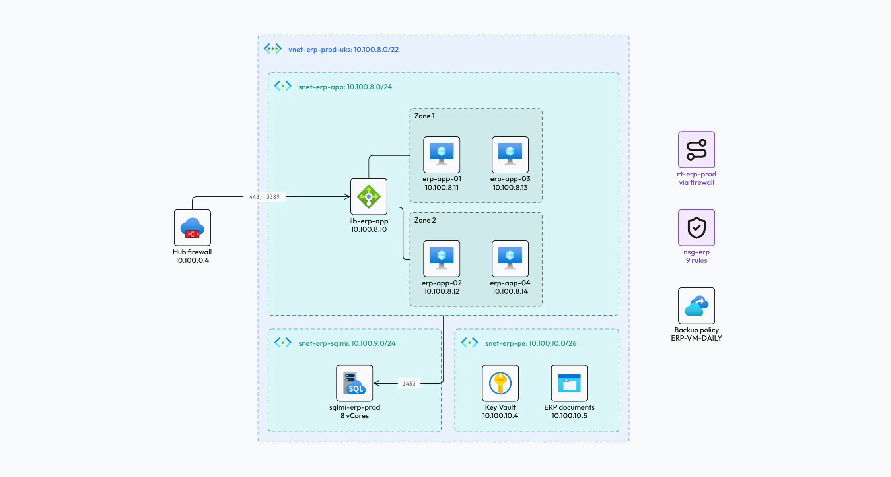Select the erp-app-01 virtual machine icon
The height and width of the screenshot is (477, 891).
pos(442,155)
